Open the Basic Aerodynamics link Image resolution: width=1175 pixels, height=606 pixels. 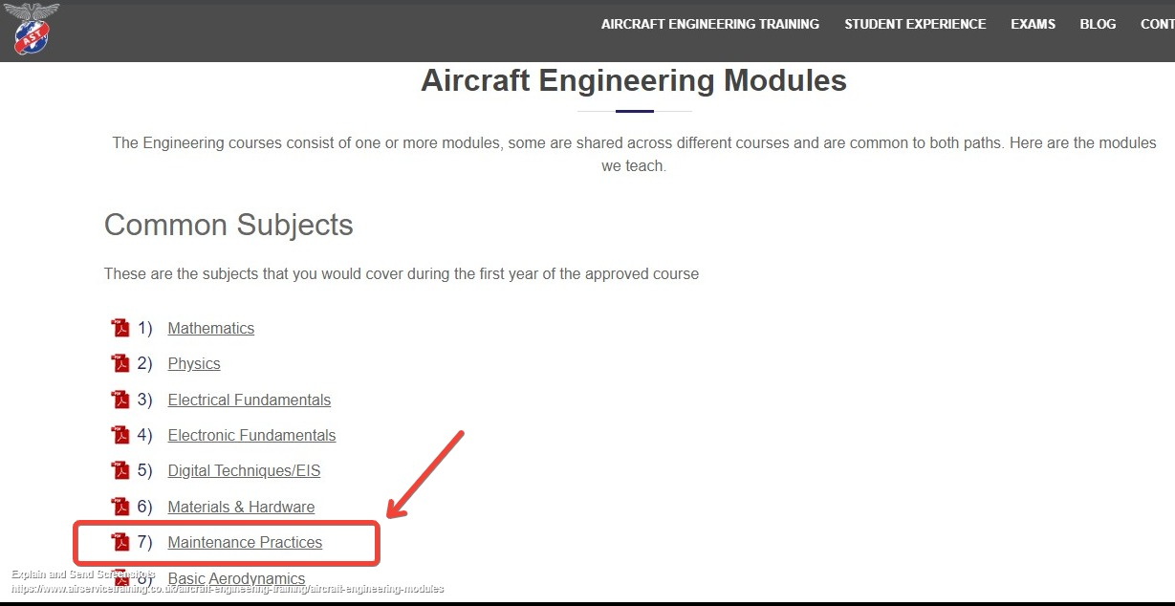point(236,578)
